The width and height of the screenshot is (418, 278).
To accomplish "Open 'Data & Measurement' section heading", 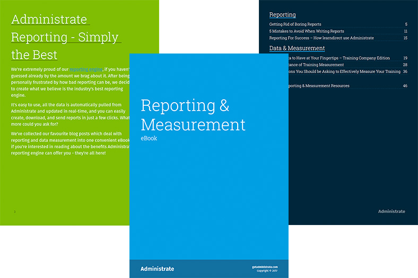I will click(297, 48).
